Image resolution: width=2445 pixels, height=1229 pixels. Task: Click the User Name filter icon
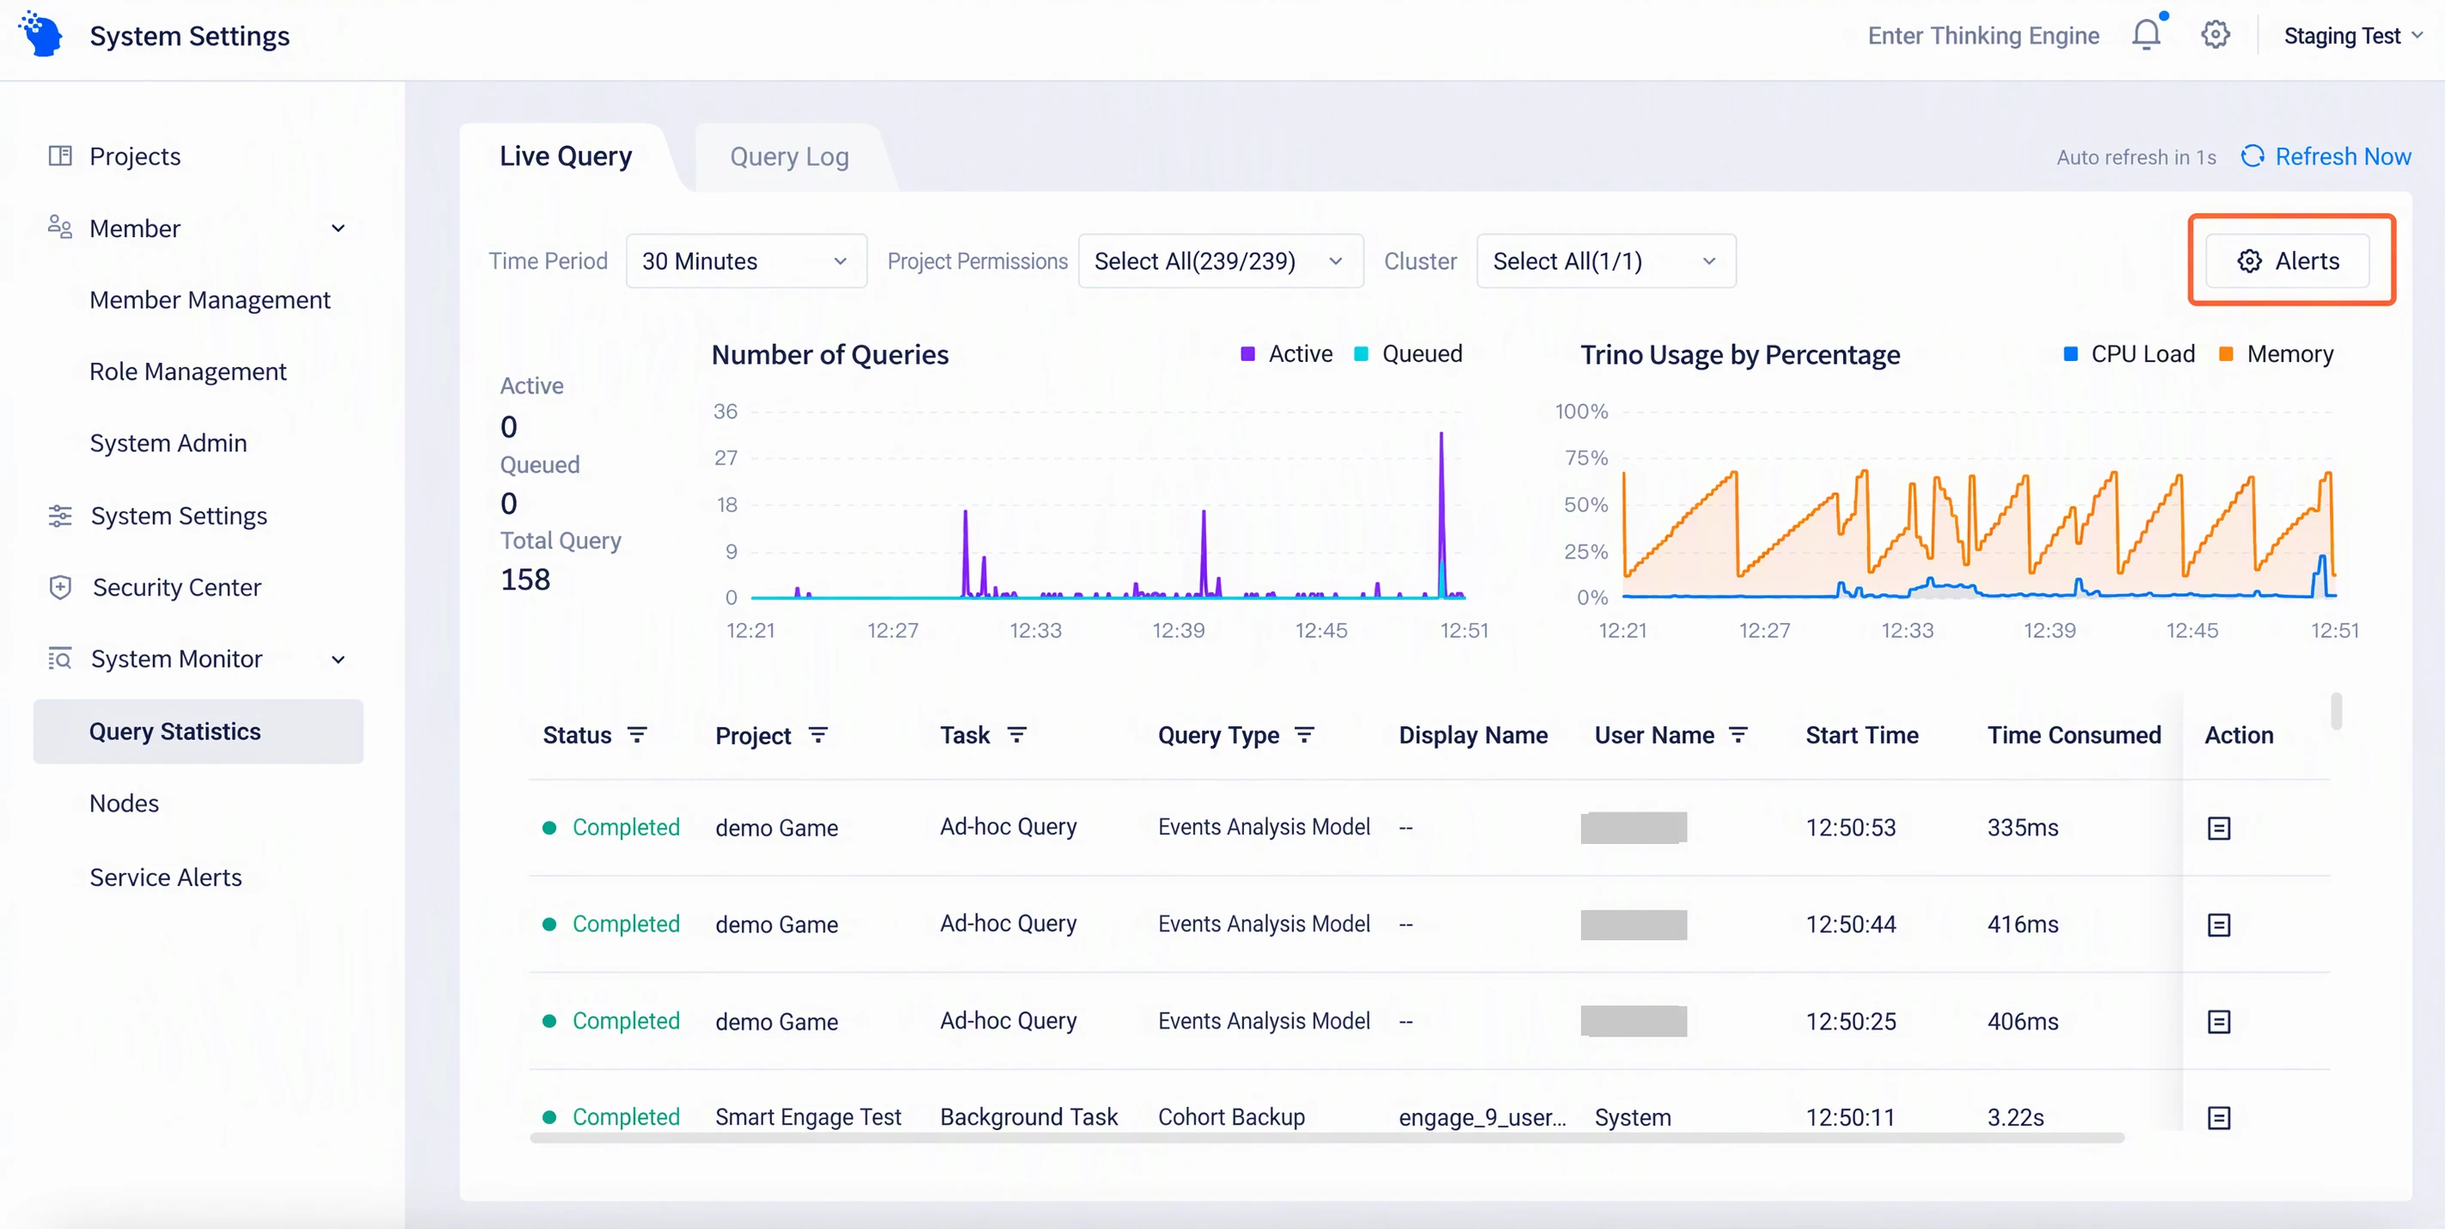1737,735
